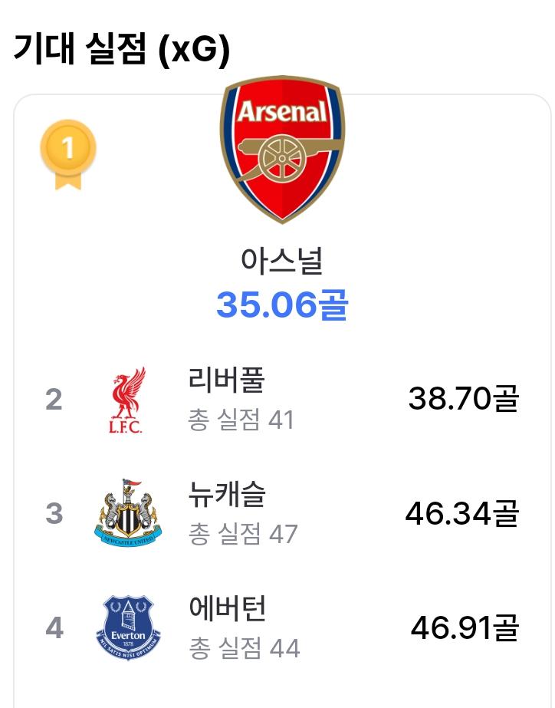555x708 pixels.
Task: Open the 리버풀 team row
Action: (x=282, y=400)
